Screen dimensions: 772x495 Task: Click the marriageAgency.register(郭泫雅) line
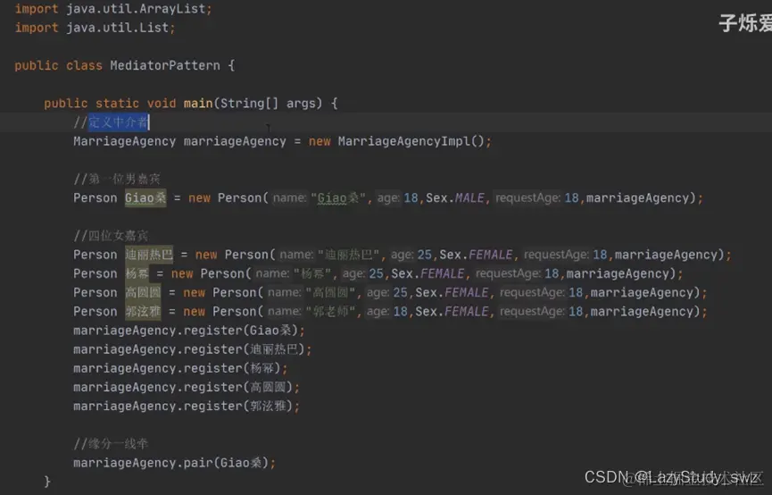point(187,406)
